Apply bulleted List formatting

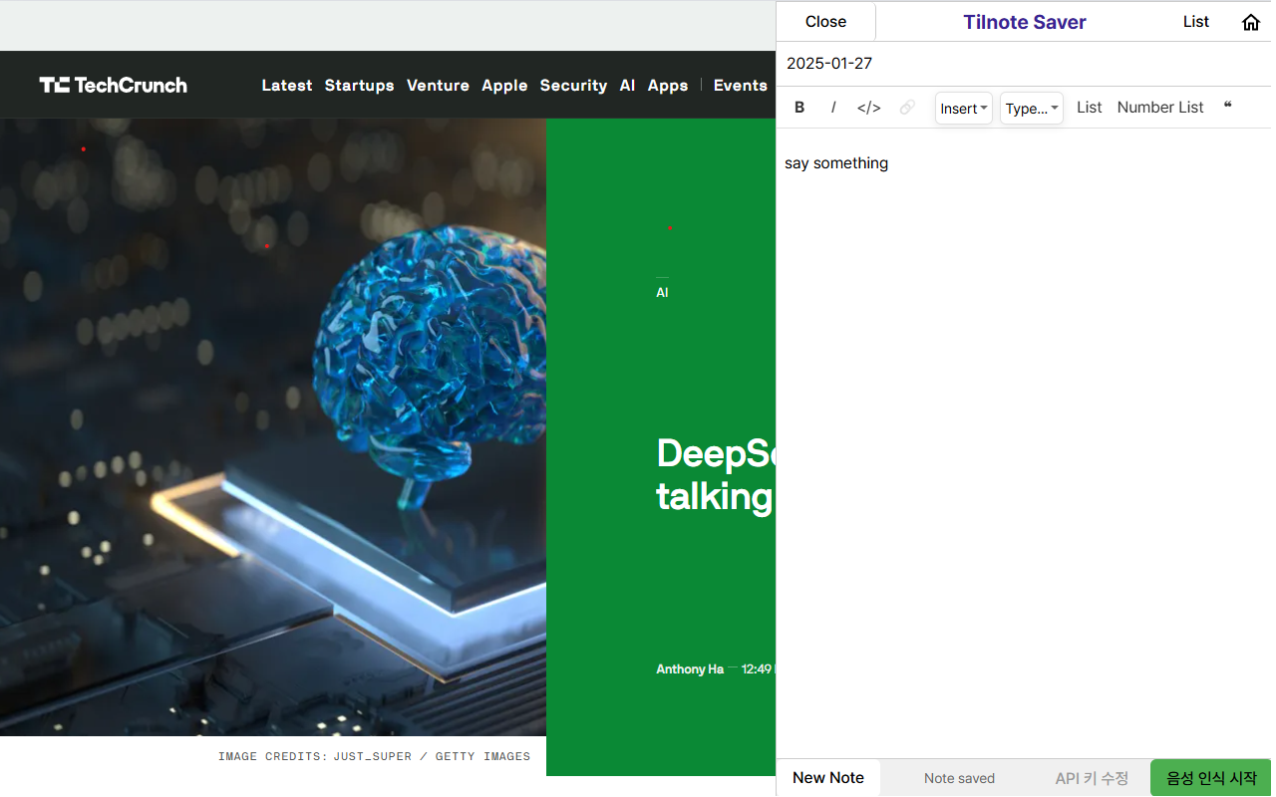1090,108
